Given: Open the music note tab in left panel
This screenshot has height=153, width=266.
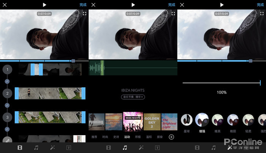Looking at the screenshot, I should click(x=36, y=148).
